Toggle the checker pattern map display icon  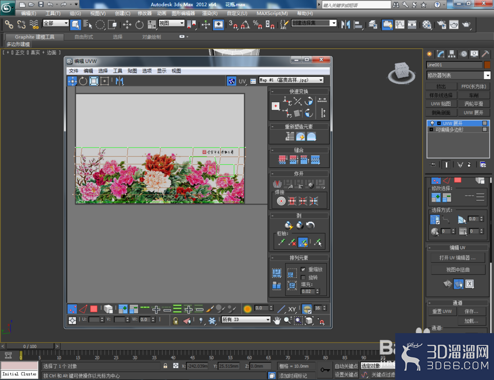[232, 81]
